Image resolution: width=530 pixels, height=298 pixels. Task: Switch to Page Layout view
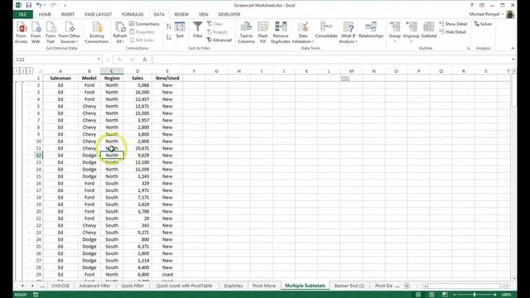431,295
